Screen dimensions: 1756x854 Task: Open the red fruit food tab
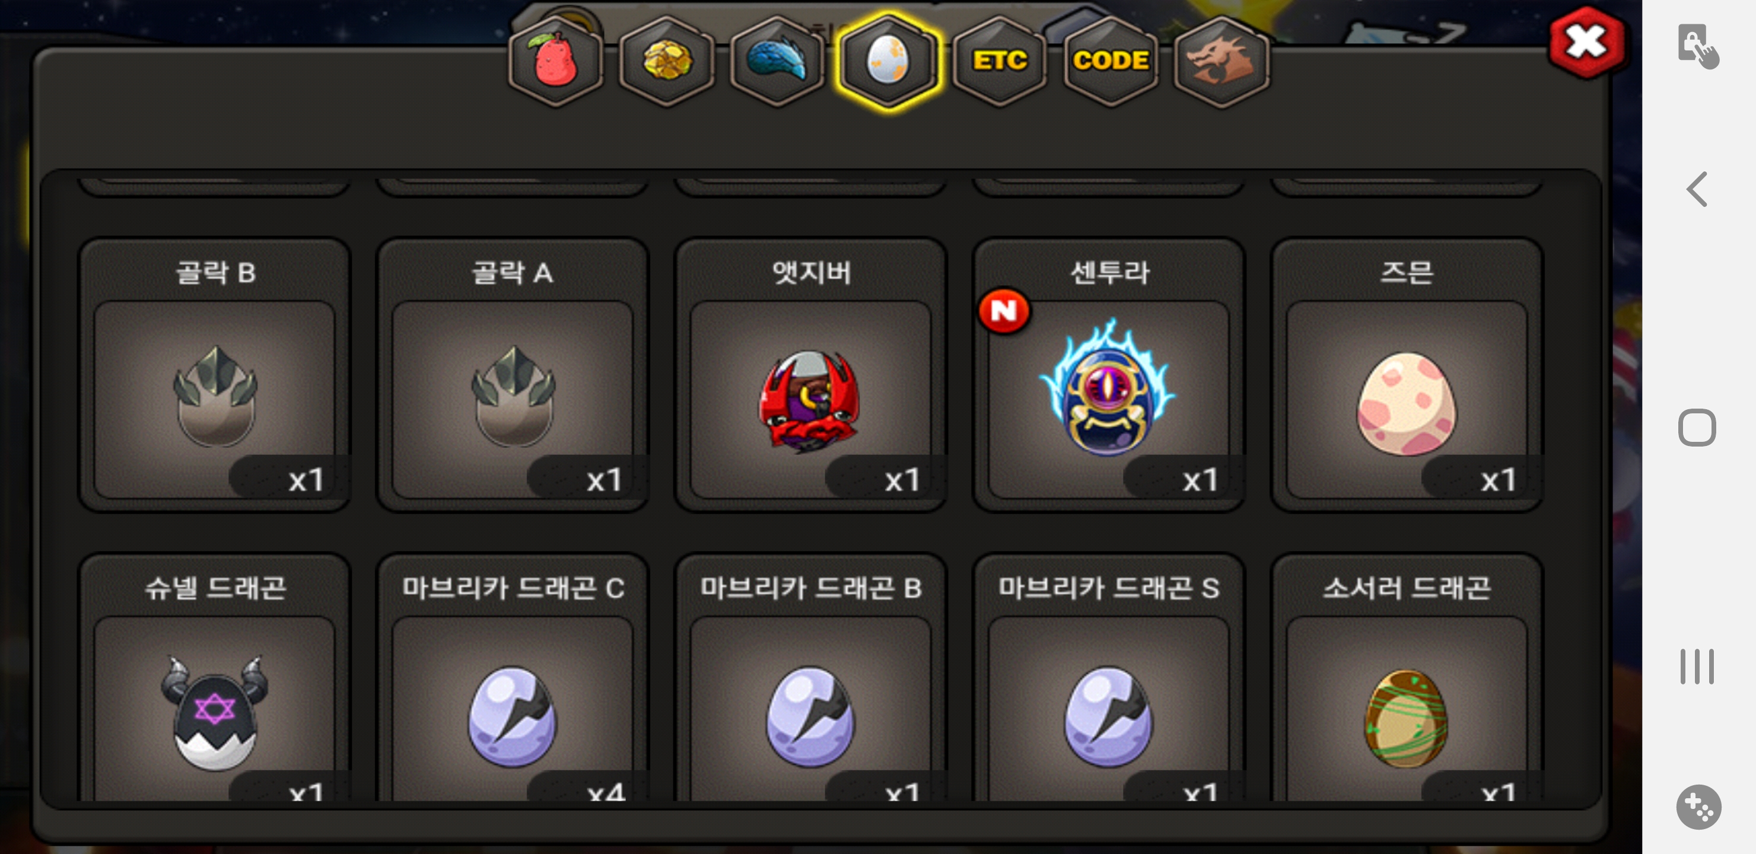pos(555,61)
